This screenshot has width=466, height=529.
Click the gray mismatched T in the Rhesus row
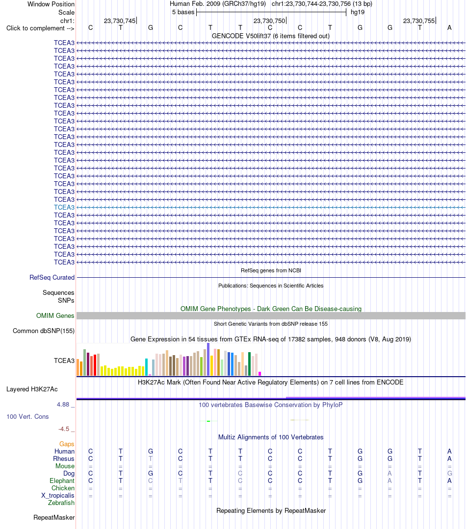[x=151, y=459]
